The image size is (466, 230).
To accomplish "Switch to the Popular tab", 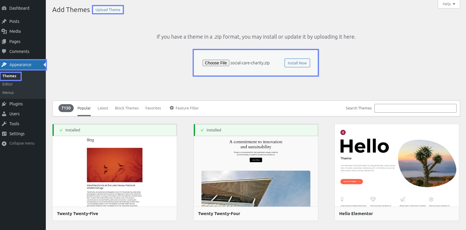I will pos(84,108).
